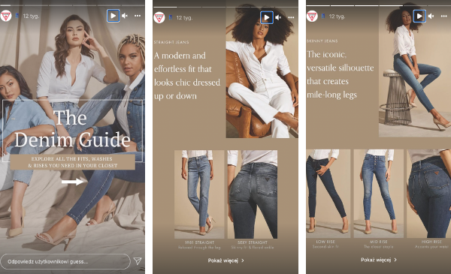Image resolution: width=451 pixels, height=274 pixels.
Task: Select the Mid Rise skinny jeans thumbnail
Action: click(x=379, y=193)
